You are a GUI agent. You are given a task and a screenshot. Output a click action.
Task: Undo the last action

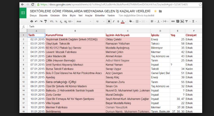(36, 21)
